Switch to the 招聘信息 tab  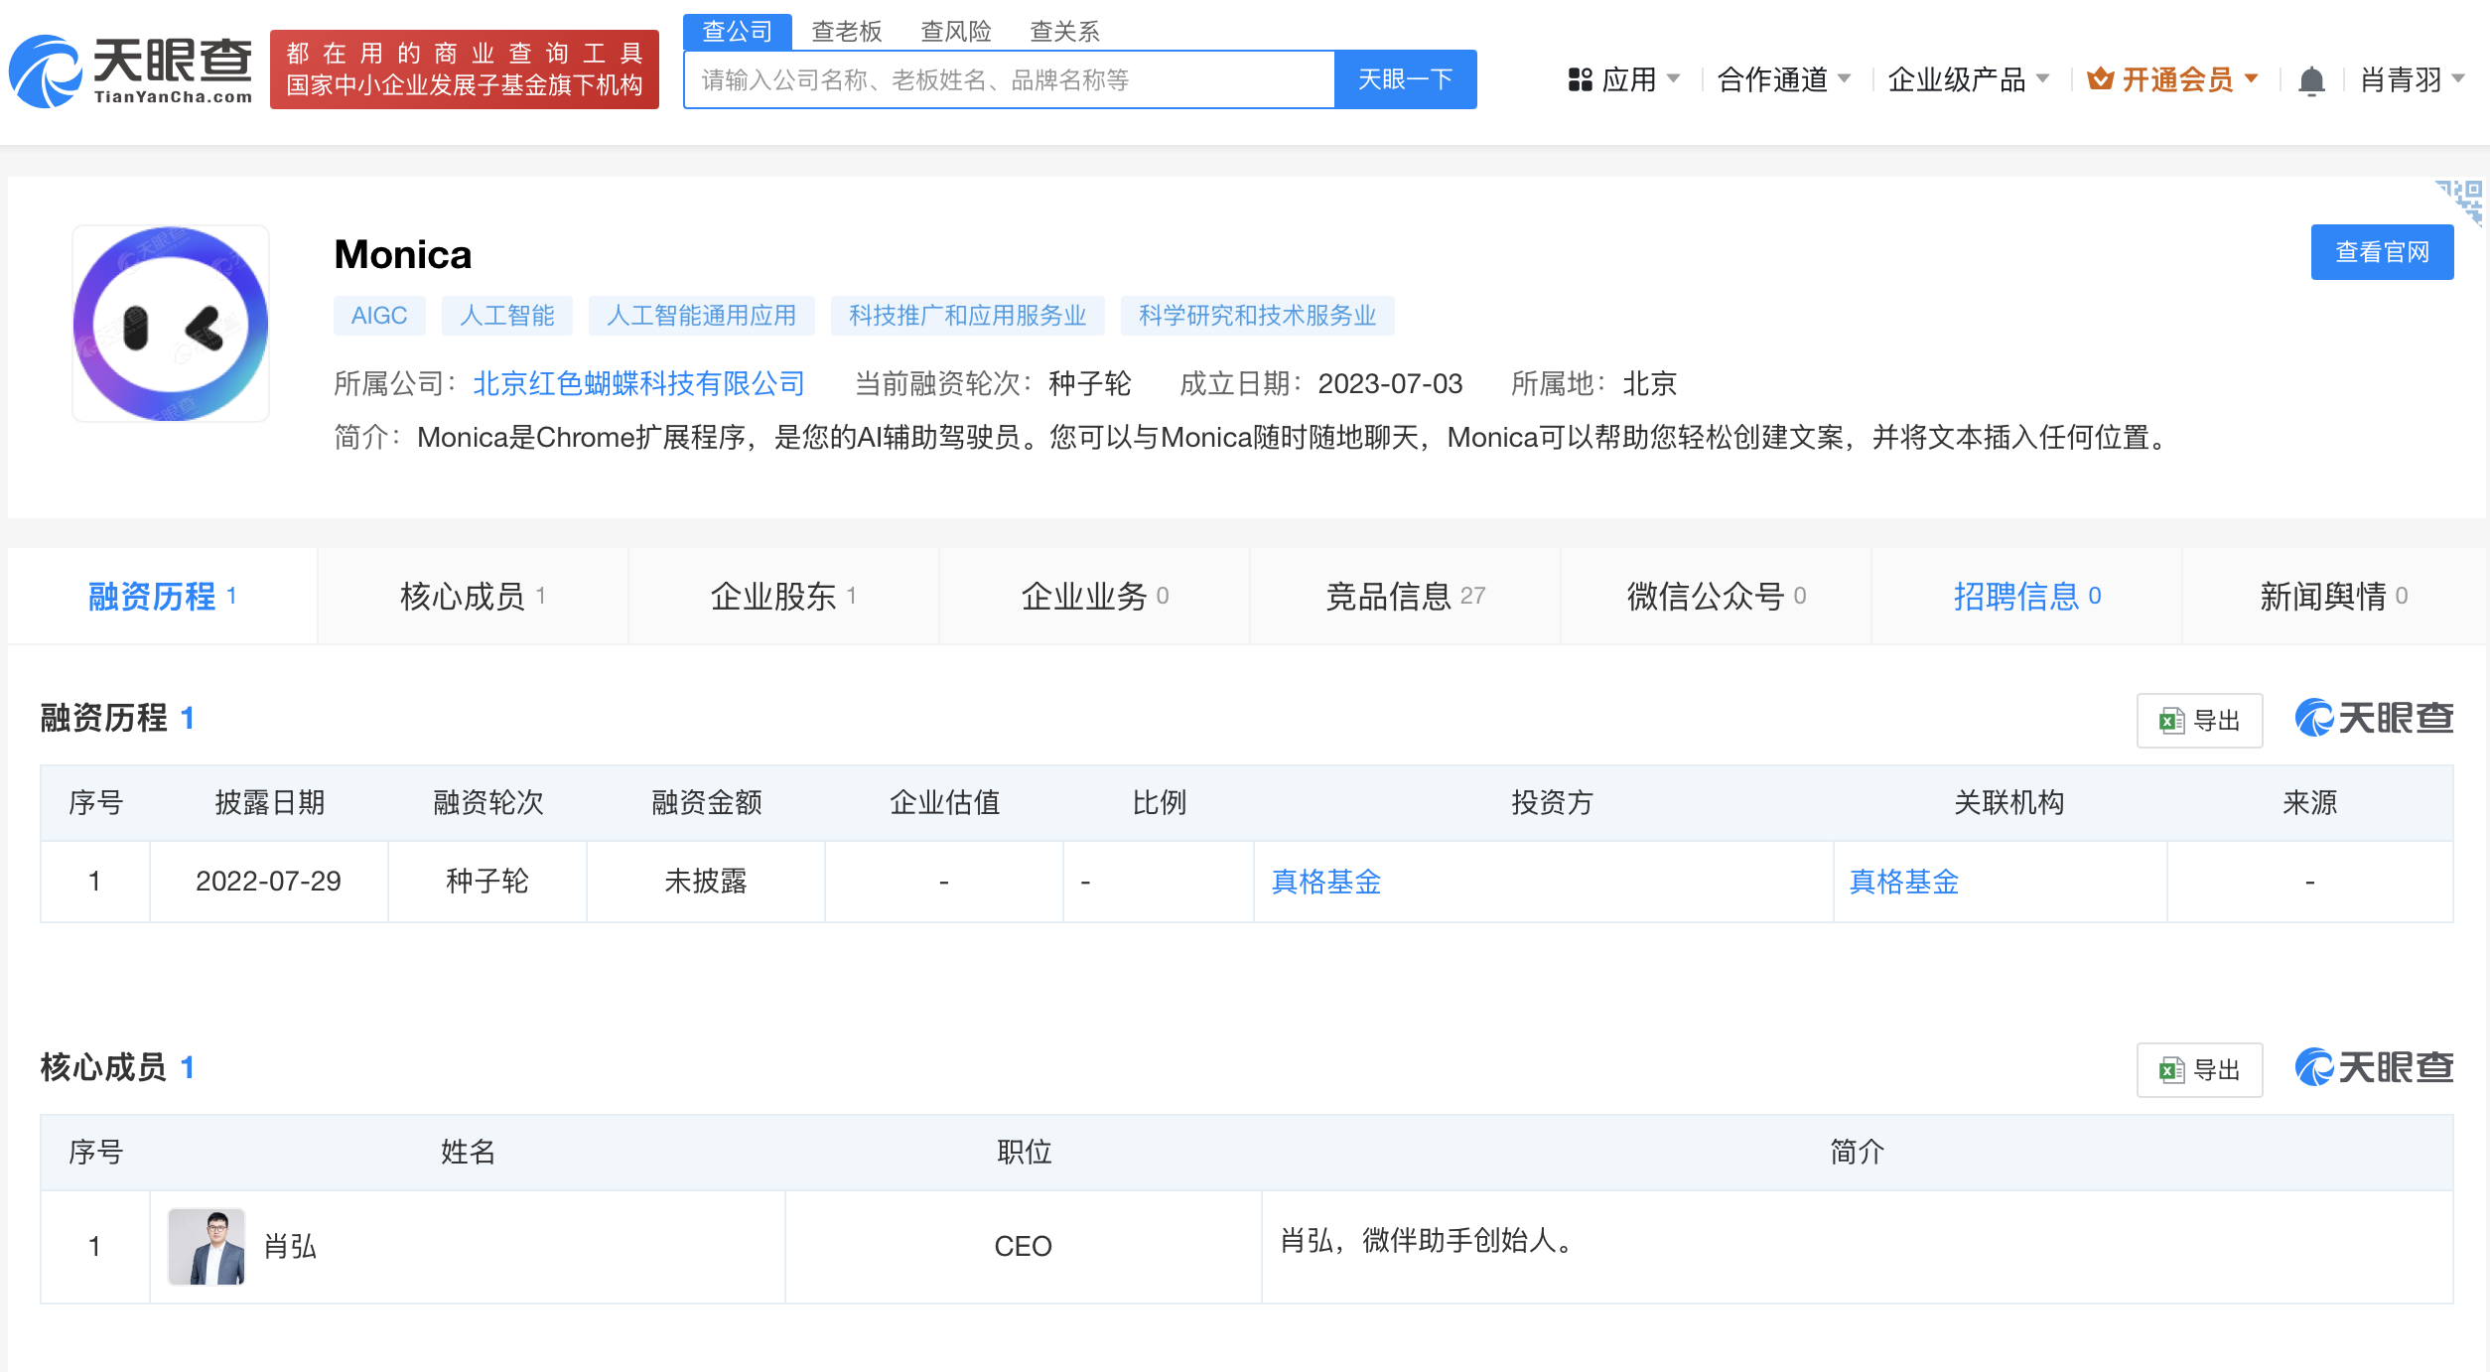(x=2026, y=596)
